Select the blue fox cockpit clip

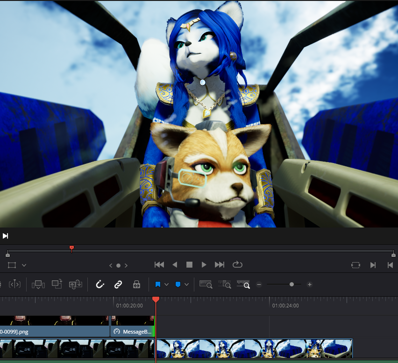coord(254,349)
